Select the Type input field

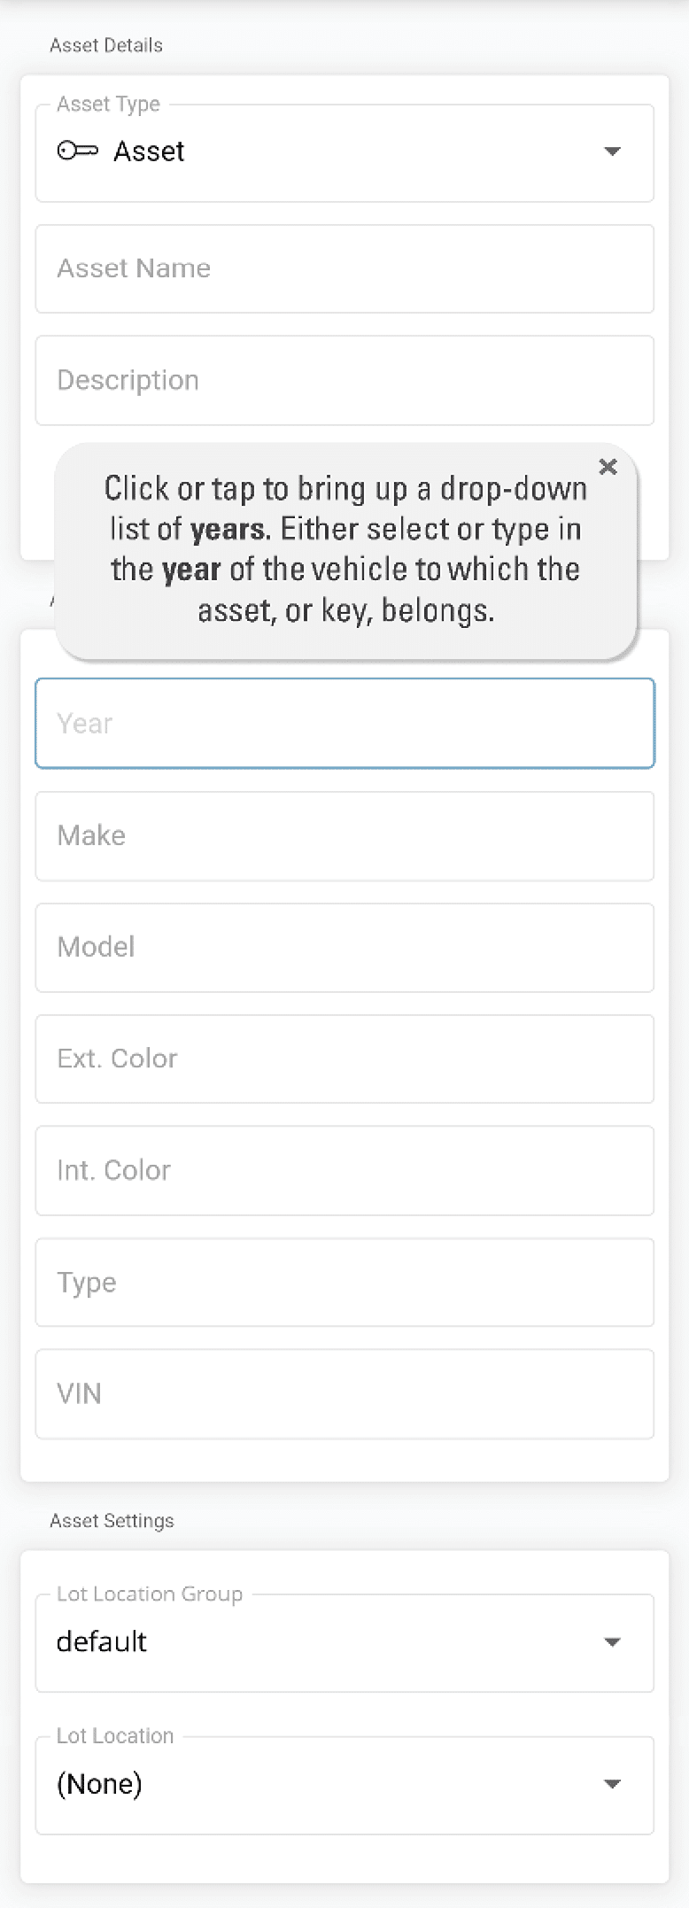coord(344,1282)
